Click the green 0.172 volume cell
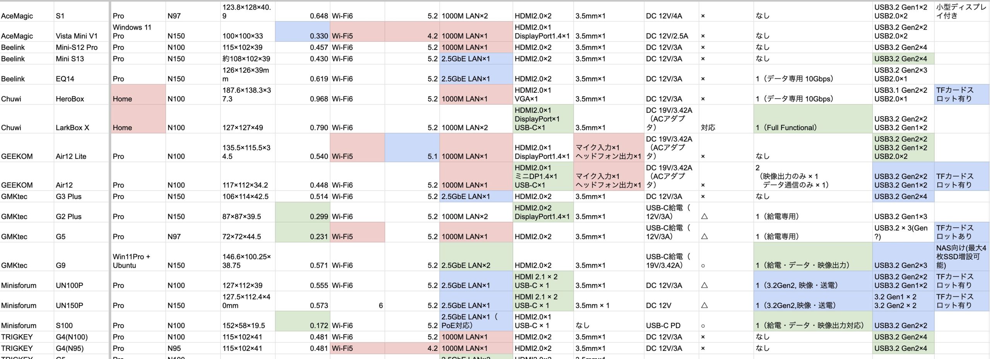 tap(302, 325)
